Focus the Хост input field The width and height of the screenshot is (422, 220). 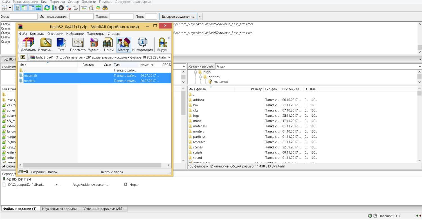24,17
